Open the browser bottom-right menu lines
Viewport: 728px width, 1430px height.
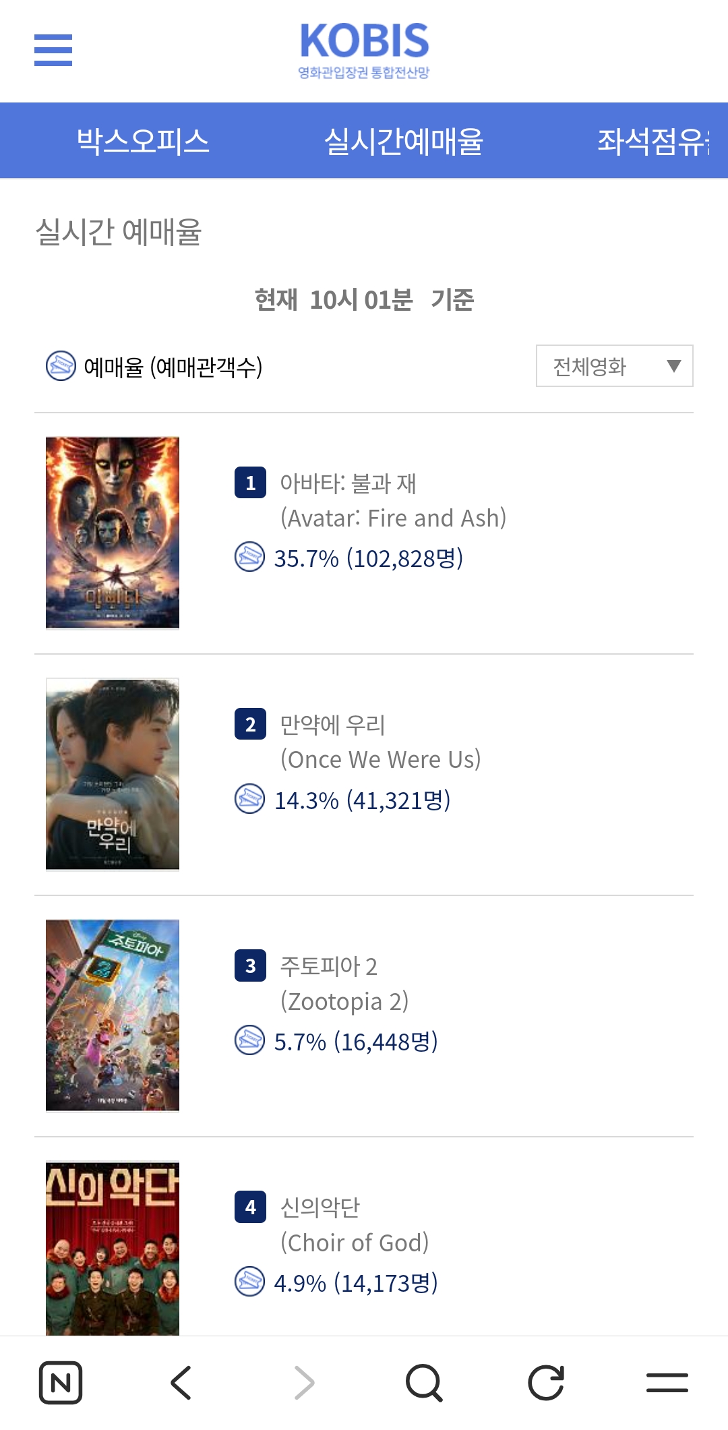(x=667, y=1383)
